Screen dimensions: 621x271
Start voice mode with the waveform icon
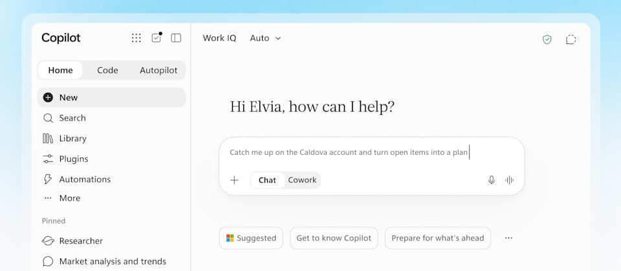pyautogui.click(x=509, y=180)
